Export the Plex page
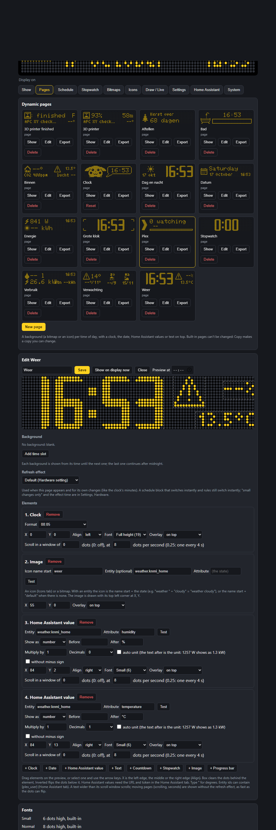Screen dimensions: 276x830 pyautogui.click(x=182, y=249)
